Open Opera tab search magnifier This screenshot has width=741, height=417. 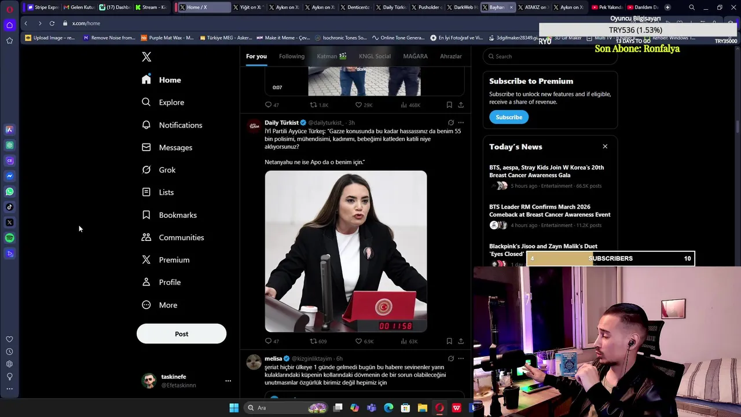point(692,8)
